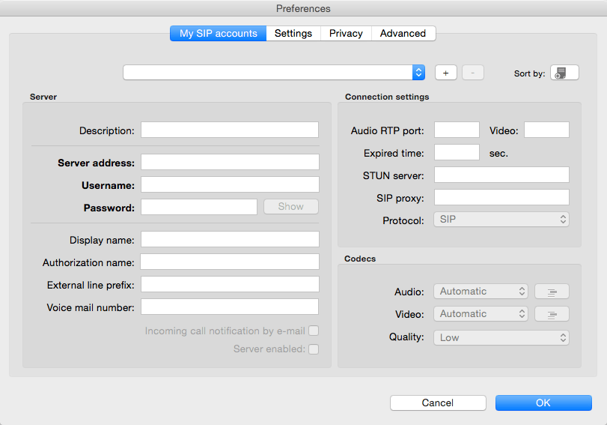Viewport: 607px width, 425px height.
Task: Focus the Server address input field
Action: coord(230,163)
